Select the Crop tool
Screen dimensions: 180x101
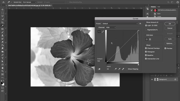3,22
